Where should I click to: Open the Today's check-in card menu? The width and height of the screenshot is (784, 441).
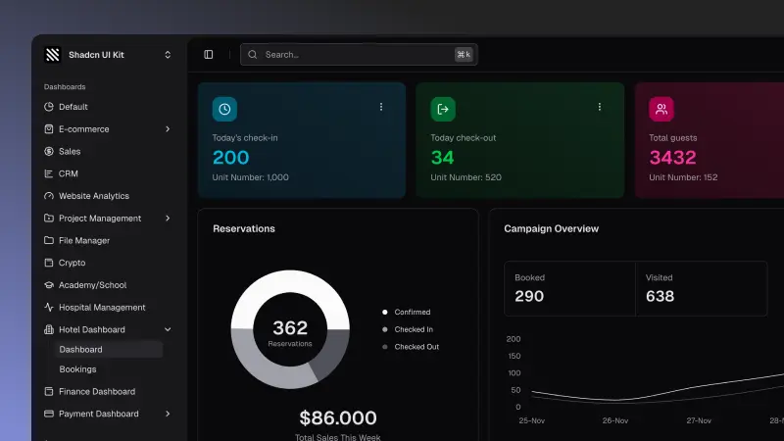(x=381, y=107)
